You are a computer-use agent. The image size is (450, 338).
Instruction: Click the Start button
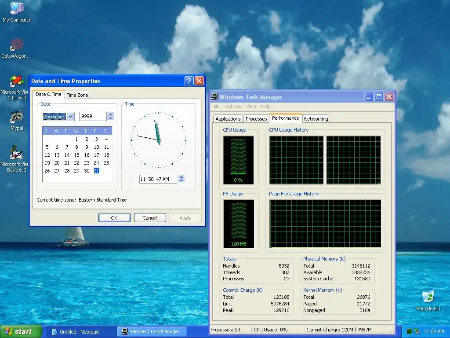(x=21, y=331)
